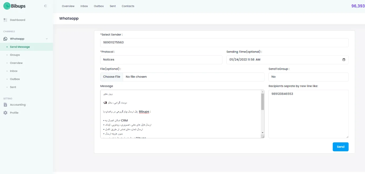
Task: Click the underlined Bibups word in message
Action: coord(144,112)
